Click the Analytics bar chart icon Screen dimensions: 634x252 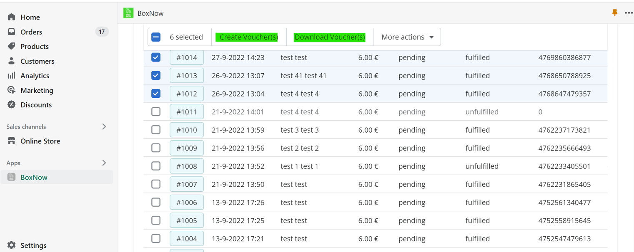click(x=12, y=76)
